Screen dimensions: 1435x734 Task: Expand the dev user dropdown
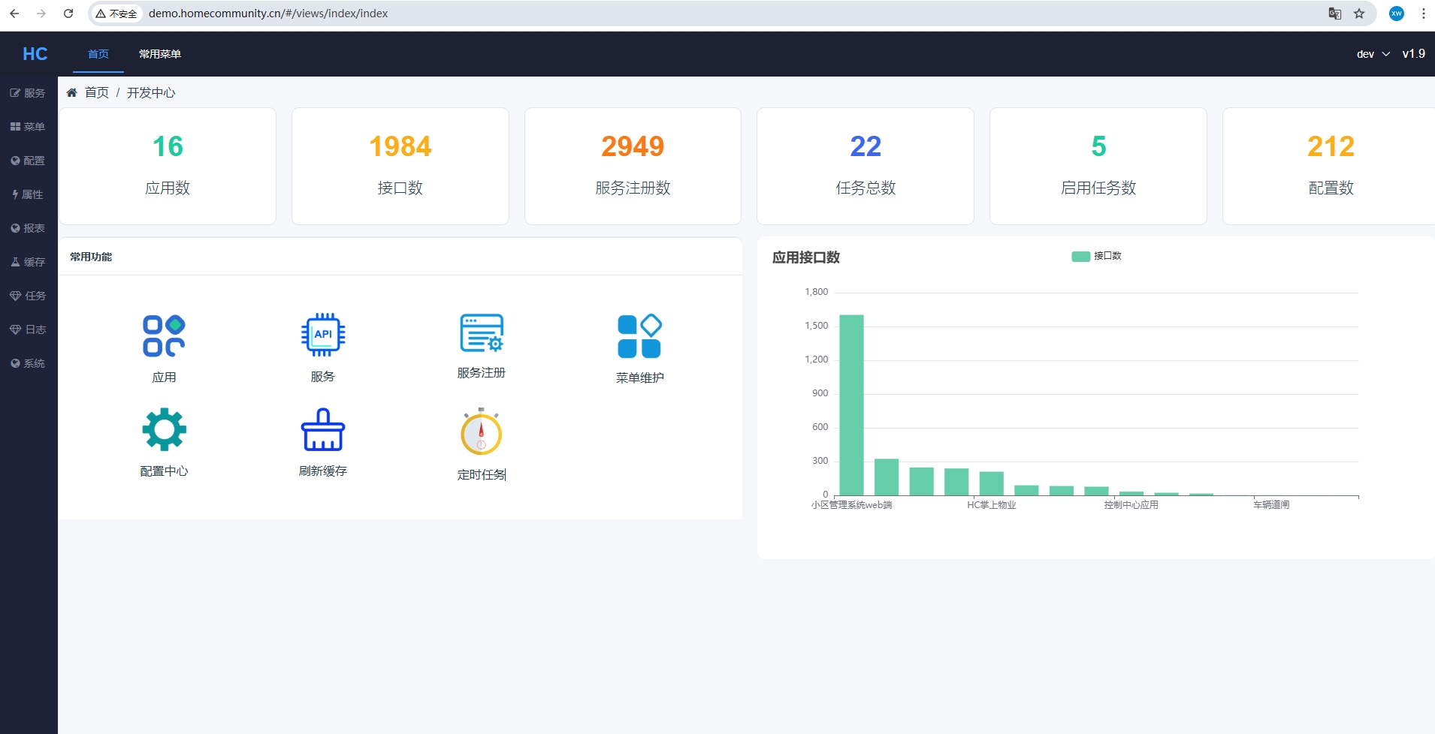(1373, 54)
